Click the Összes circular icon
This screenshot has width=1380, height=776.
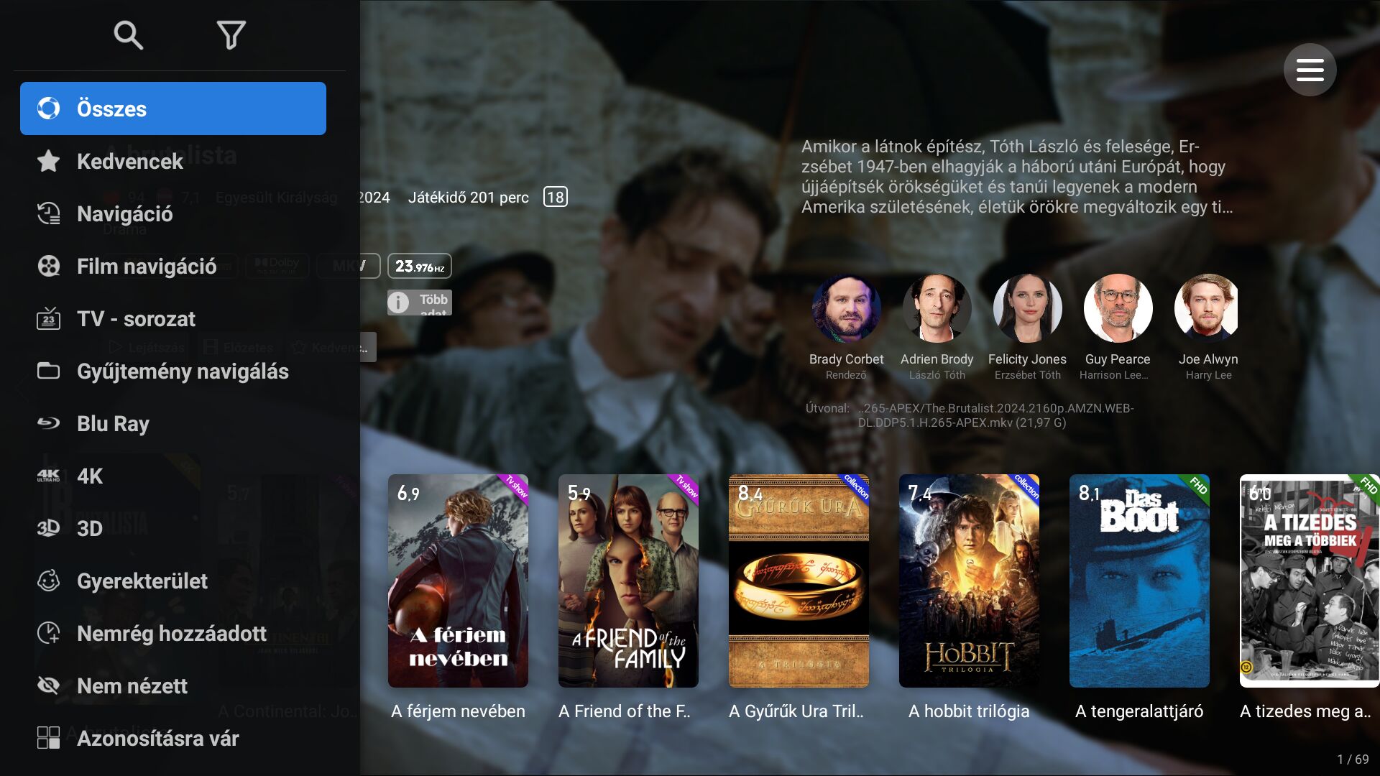coord(48,108)
